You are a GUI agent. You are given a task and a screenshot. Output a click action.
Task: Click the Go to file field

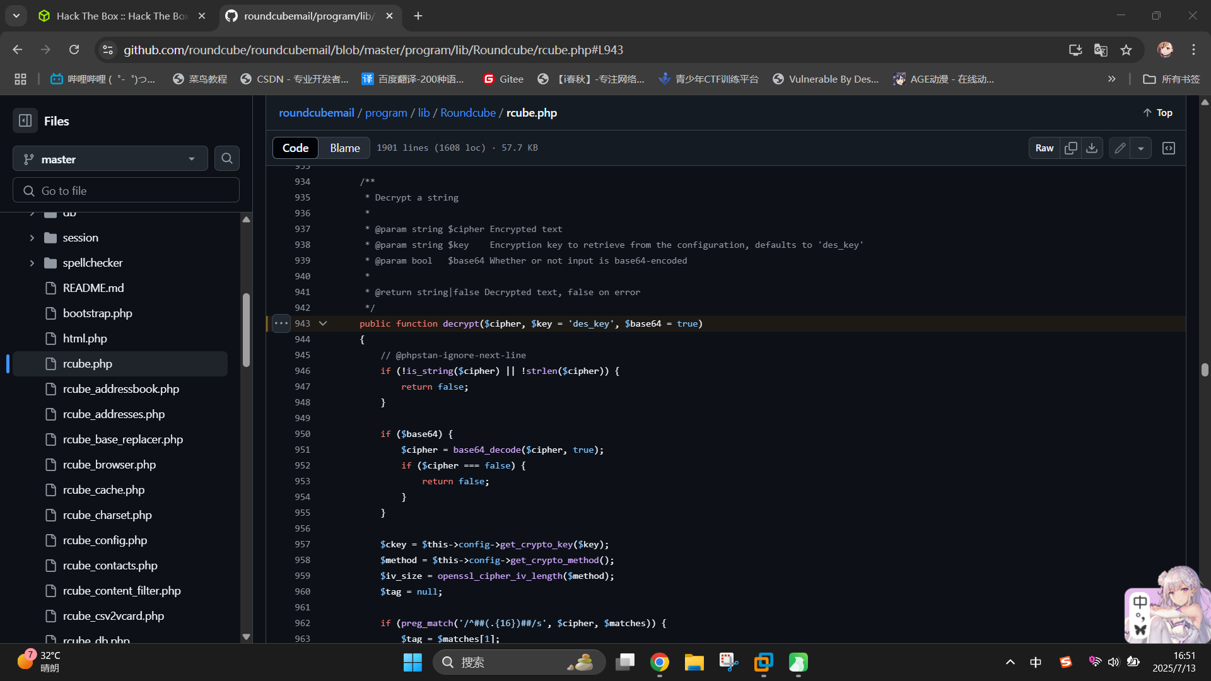[x=126, y=190]
